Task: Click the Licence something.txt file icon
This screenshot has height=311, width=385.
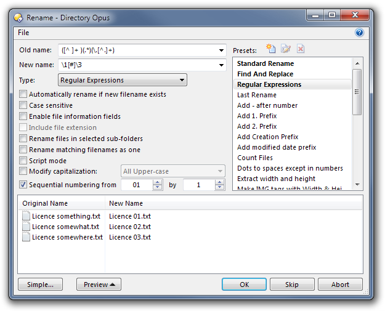Action: pyautogui.click(x=26, y=216)
